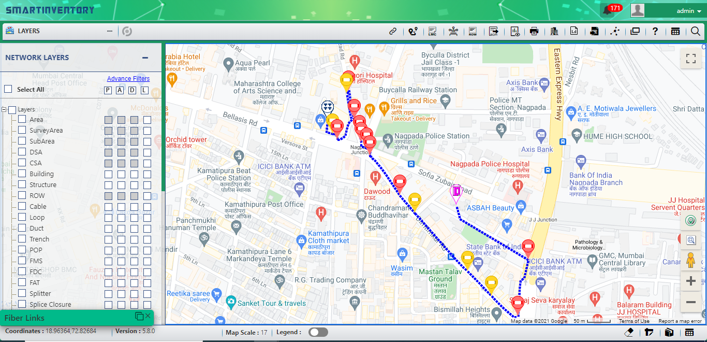Screen dimensions: 707x342
Task: Open the table grid view in toolbar
Action: pos(675,32)
